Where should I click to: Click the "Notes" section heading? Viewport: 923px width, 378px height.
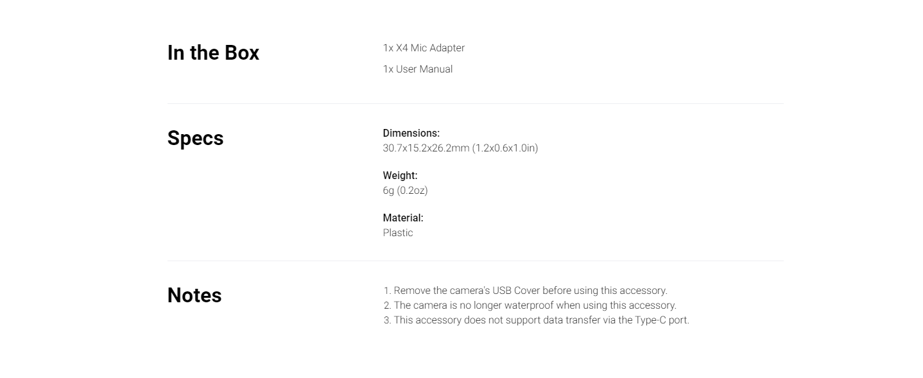[x=194, y=295]
